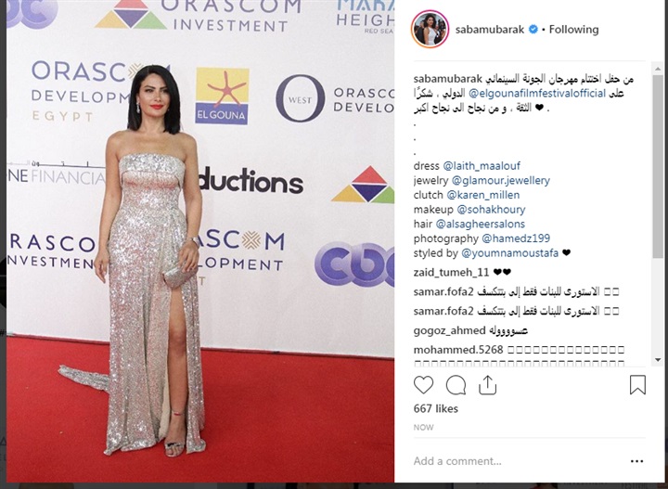This screenshot has width=668, height=489.
Task: Click the comments panel scrollbar thumb
Action: (x=658, y=166)
